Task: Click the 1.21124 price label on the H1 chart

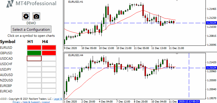Action: click(211, 23)
